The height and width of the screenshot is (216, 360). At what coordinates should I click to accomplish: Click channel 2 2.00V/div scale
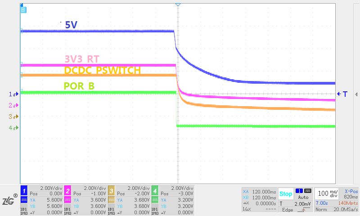tap(95, 188)
